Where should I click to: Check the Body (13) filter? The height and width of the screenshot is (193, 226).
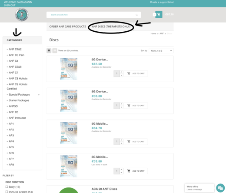pos(7,187)
